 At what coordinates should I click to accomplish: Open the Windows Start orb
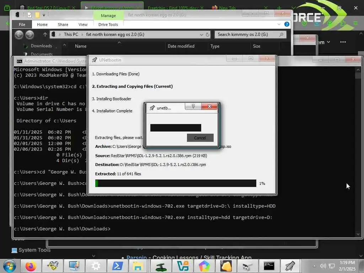pos(9,266)
